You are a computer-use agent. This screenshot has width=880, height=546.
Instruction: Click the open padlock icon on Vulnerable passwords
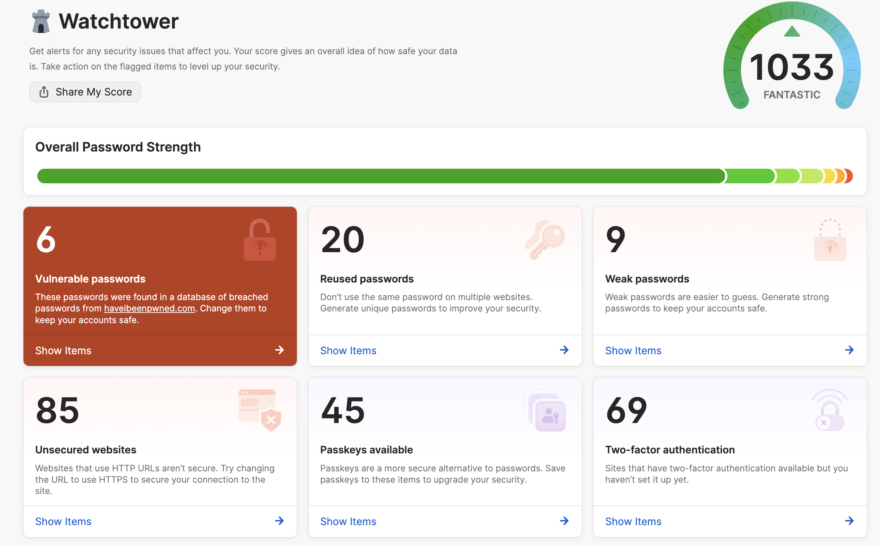click(260, 240)
